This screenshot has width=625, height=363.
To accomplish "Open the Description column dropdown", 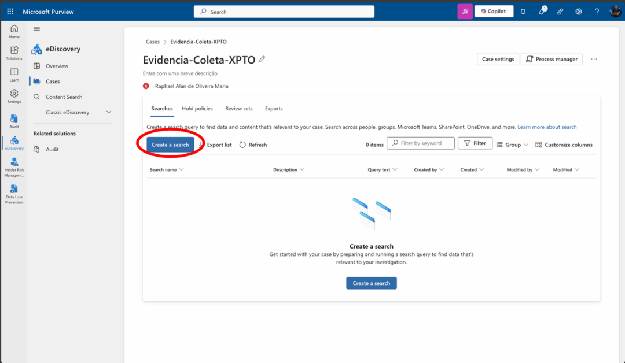I will (302, 169).
